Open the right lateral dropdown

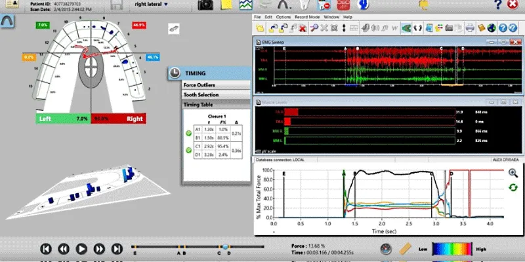coord(151,5)
